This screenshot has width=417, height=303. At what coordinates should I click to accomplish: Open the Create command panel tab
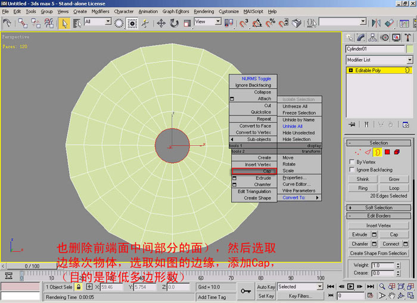pos(349,38)
